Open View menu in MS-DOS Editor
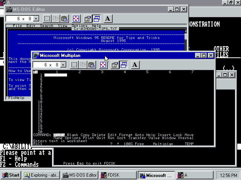This screenshot has height=180, width=241. click(x=63, y=26)
